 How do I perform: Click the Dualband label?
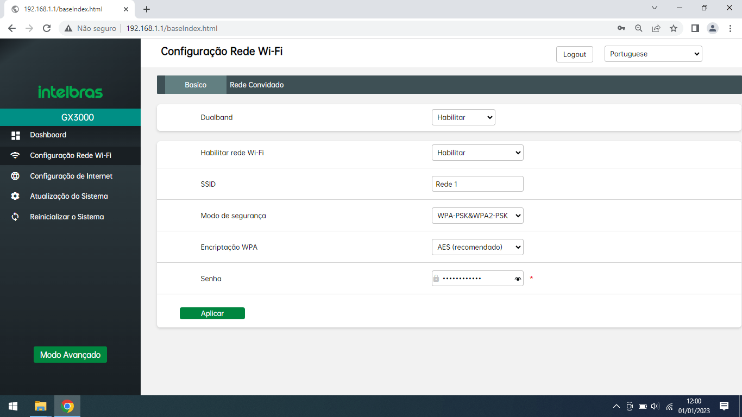217,117
